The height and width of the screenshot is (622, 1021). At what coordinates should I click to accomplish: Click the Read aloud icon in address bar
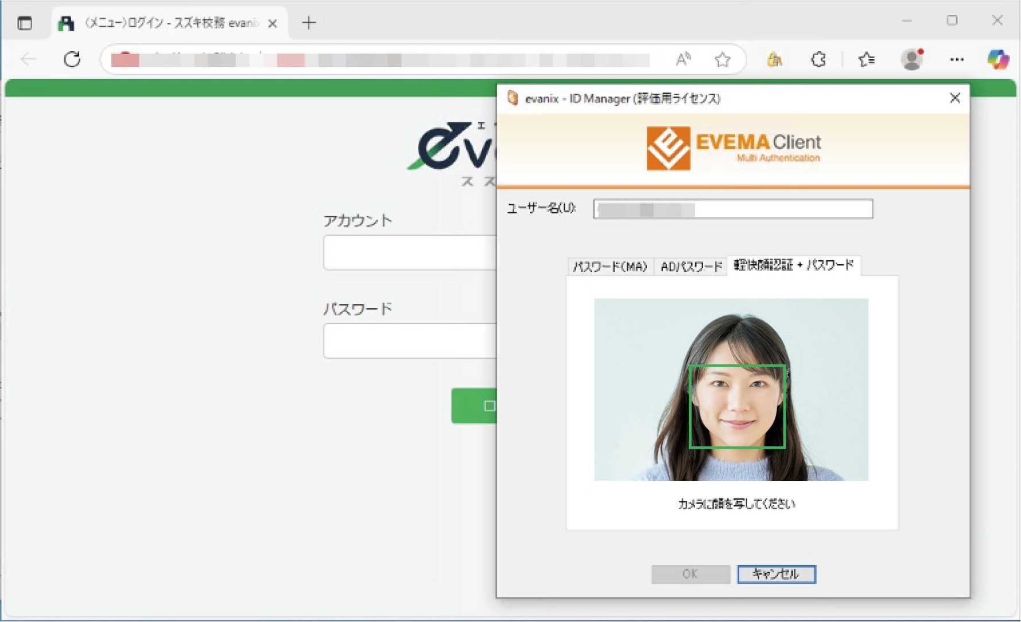[683, 60]
